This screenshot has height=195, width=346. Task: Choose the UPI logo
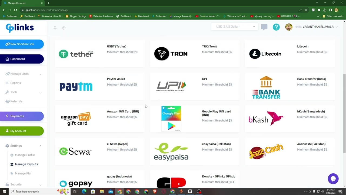coord(171,86)
